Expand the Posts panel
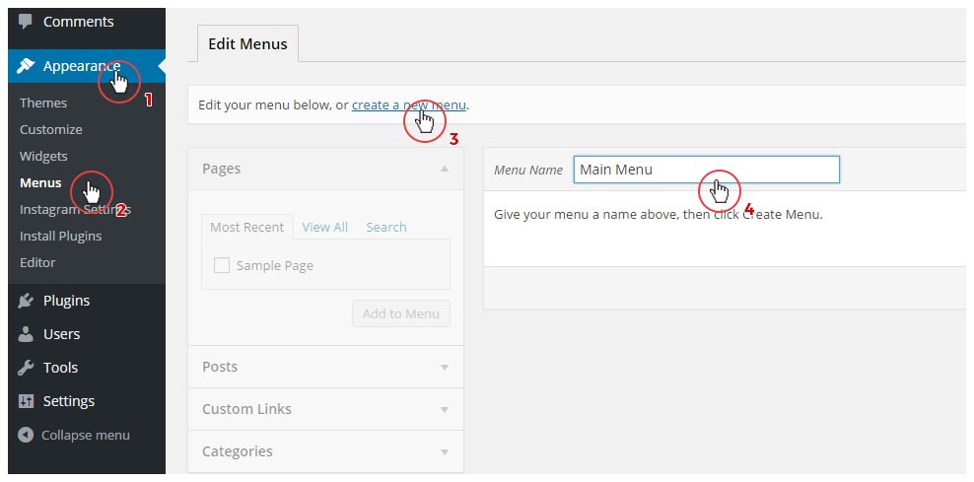Screen dimensions: 974x482 445,367
